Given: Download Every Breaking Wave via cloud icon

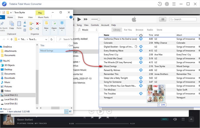Looking at the screenshot, I should click(x=141, y=51).
